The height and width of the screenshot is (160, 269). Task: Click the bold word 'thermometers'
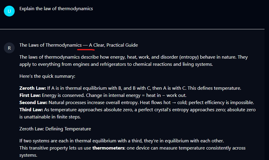(108, 148)
